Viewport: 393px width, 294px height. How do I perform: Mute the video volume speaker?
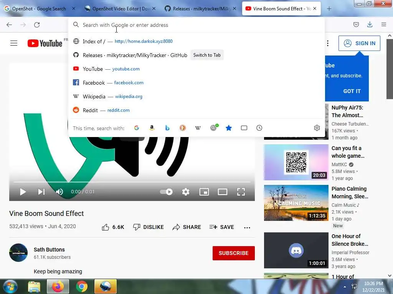(x=59, y=192)
